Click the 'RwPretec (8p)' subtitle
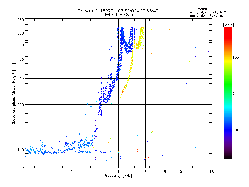 tap(118, 15)
